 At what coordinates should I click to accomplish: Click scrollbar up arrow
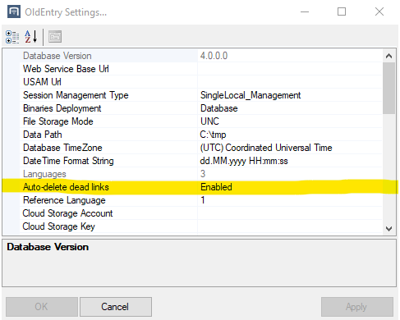tap(389, 56)
